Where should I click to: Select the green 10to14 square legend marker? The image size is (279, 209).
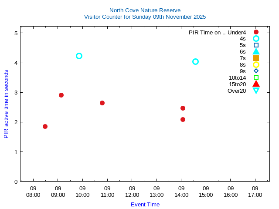(256, 78)
